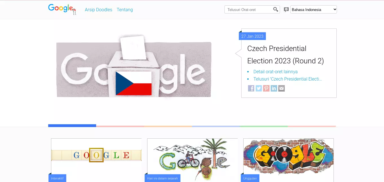Click the search magnifier icon
Screen dimensions: 384x182
click(x=276, y=10)
